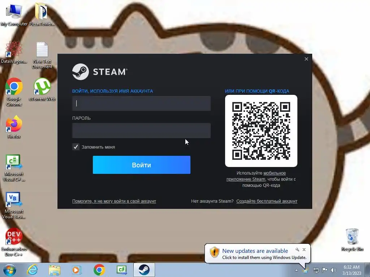Open Создайте бесплатный аккаунт link

(267, 201)
